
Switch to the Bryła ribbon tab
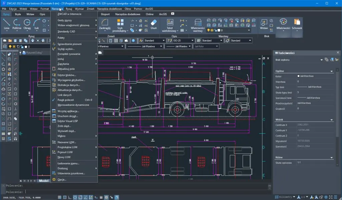click(x=18, y=14)
